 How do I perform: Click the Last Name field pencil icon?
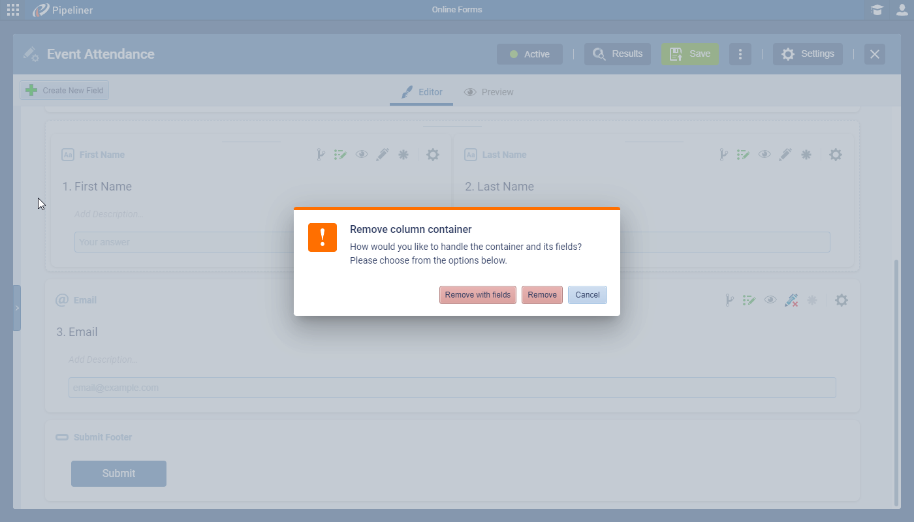785,155
